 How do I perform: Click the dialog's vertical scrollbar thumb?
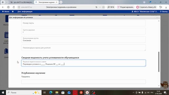click(x=159, y=62)
